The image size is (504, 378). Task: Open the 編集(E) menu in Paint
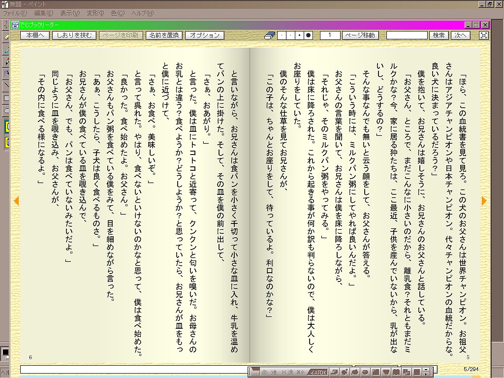pyautogui.click(x=44, y=13)
